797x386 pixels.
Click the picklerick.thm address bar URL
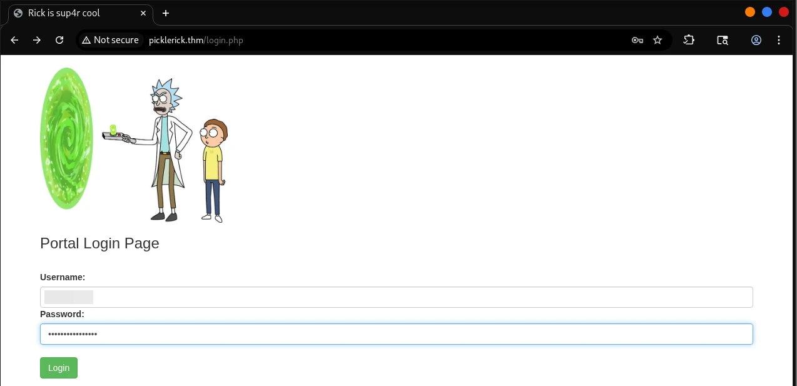click(196, 40)
